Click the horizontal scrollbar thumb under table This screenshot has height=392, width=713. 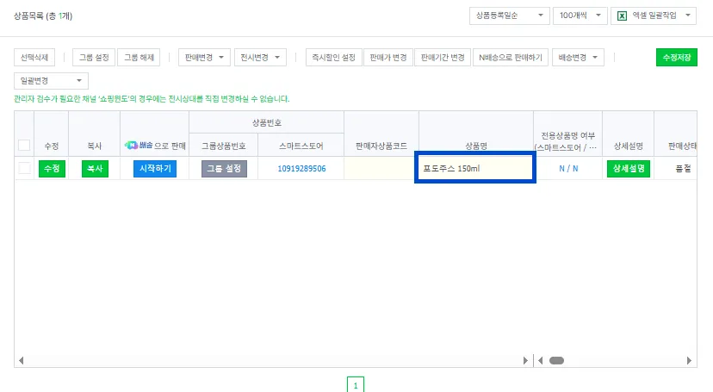[556, 361]
